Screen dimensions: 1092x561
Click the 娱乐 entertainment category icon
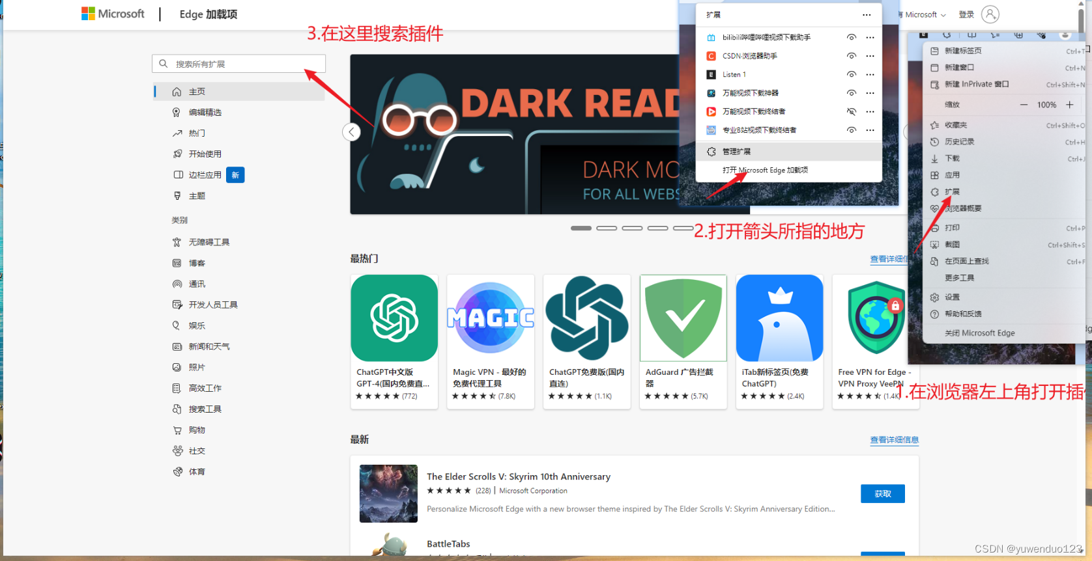(177, 325)
